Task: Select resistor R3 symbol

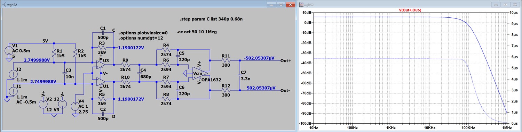Action: click(x=102, y=48)
